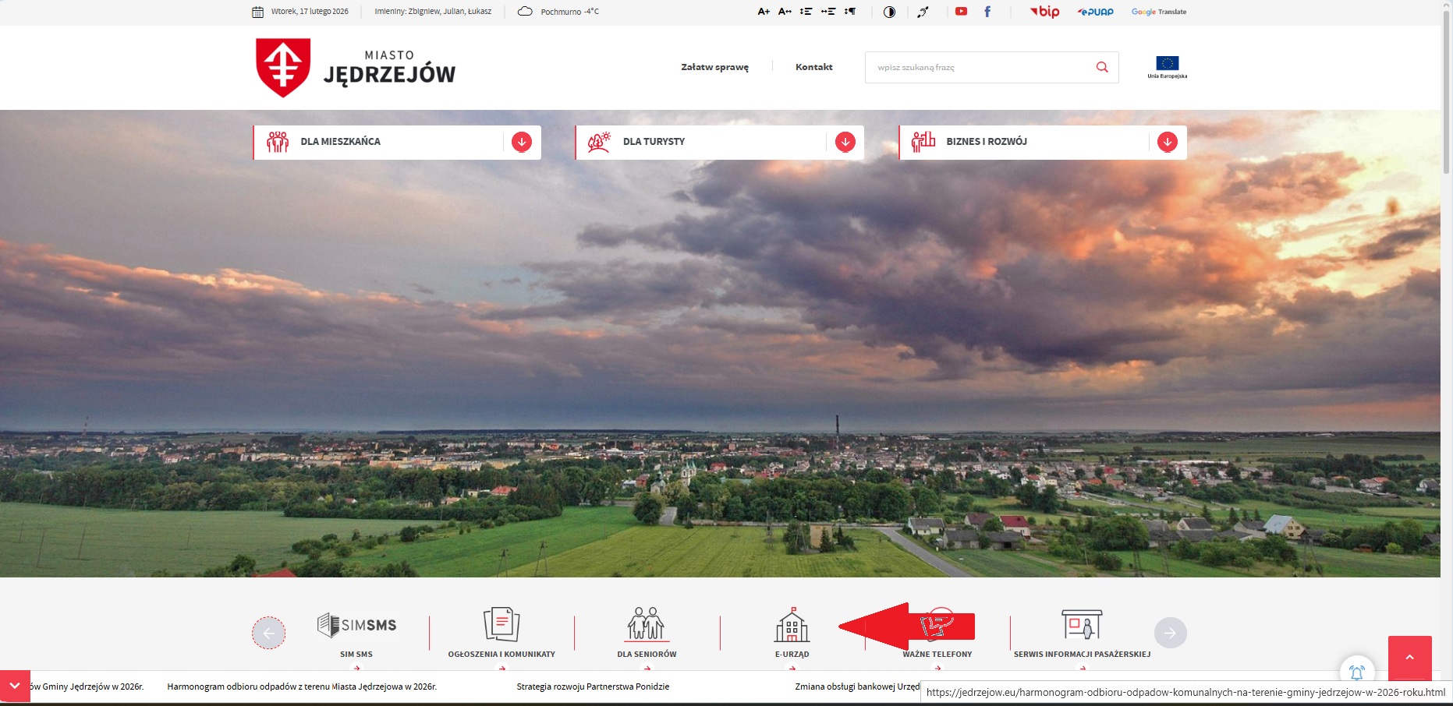Click the sign language accessibility icon
The height and width of the screenshot is (706, 1453).
[923, 12]
